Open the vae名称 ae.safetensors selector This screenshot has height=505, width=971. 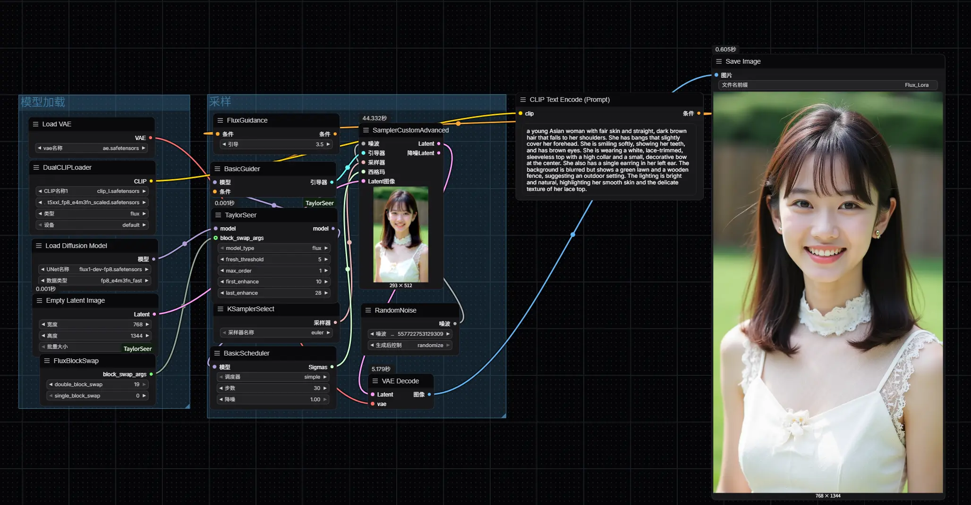[92, 148]
